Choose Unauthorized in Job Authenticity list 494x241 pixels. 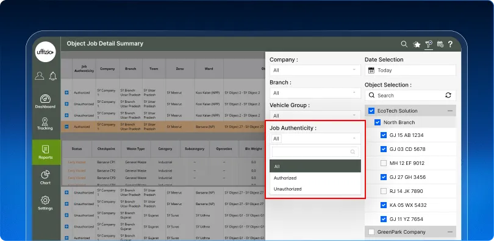315,189
